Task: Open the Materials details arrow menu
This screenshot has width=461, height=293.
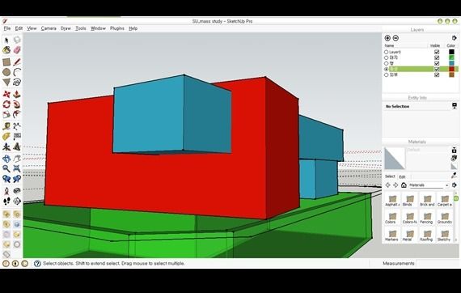Action: 455,185
